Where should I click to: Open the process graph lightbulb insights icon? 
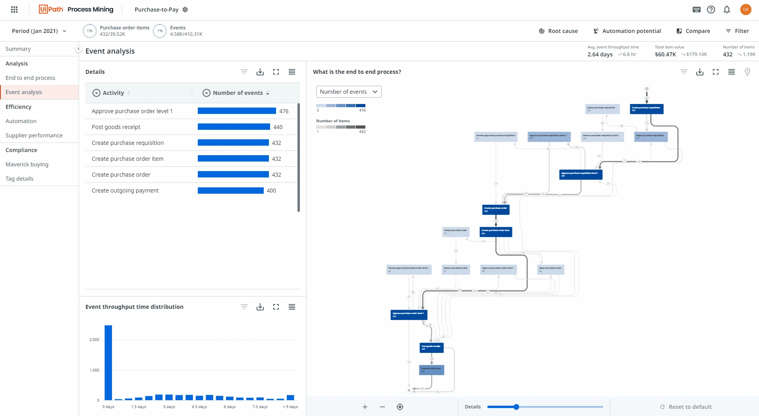coord(747,72)
